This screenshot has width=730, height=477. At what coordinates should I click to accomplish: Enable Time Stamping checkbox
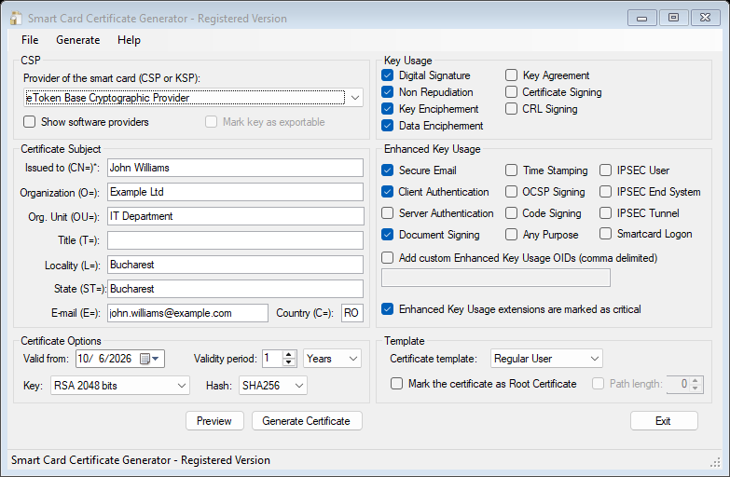(x=511, y=170)
